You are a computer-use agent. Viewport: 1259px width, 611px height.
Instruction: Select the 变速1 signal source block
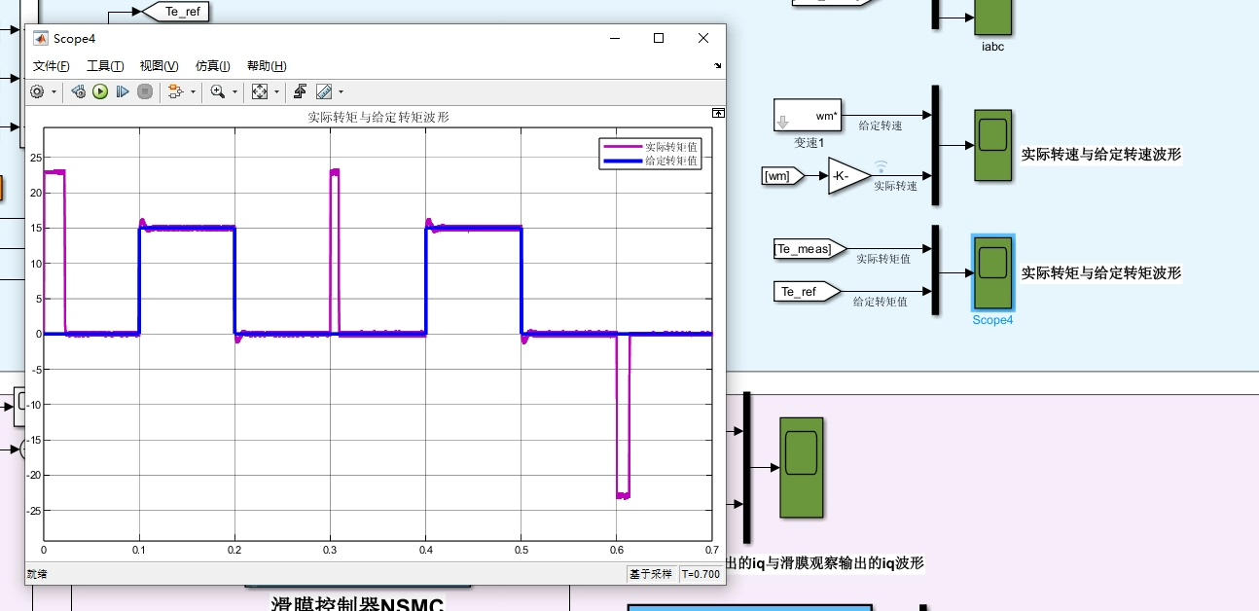click(x=808, y=115)
